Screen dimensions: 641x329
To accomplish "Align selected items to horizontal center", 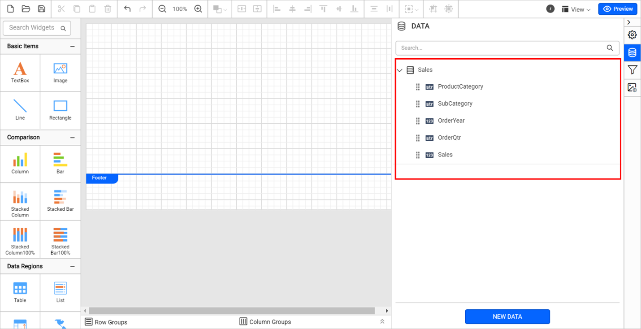I will click(292, 9).
